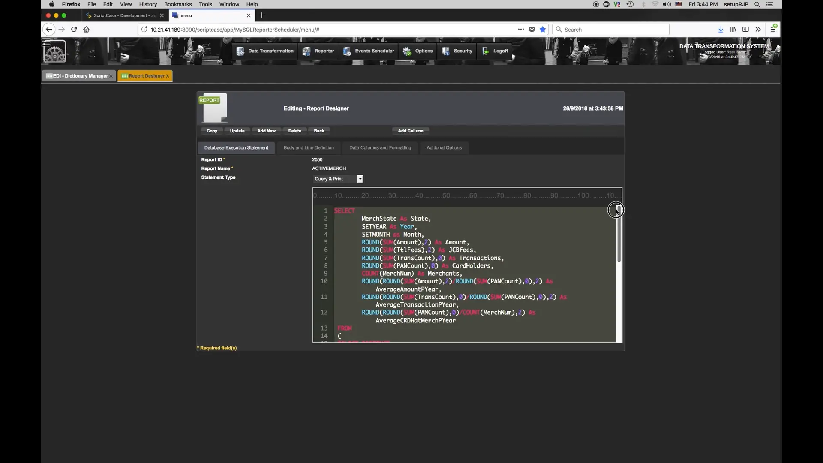Toggle the sidebar view icon in Firefox

point(745,29)
